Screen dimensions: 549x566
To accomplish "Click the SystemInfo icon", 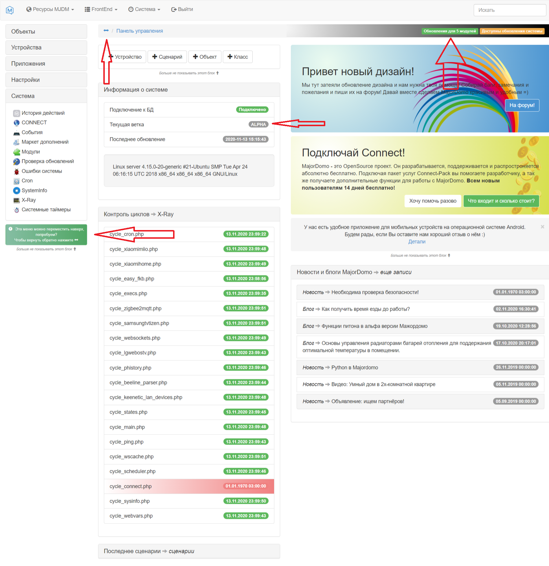I will pos(16,191).
